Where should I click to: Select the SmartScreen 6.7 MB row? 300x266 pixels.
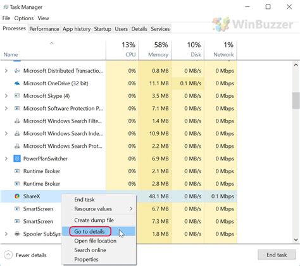click(119, 209)
